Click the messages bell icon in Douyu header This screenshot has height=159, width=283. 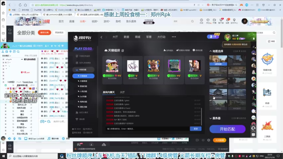click(x=227, y=20)
